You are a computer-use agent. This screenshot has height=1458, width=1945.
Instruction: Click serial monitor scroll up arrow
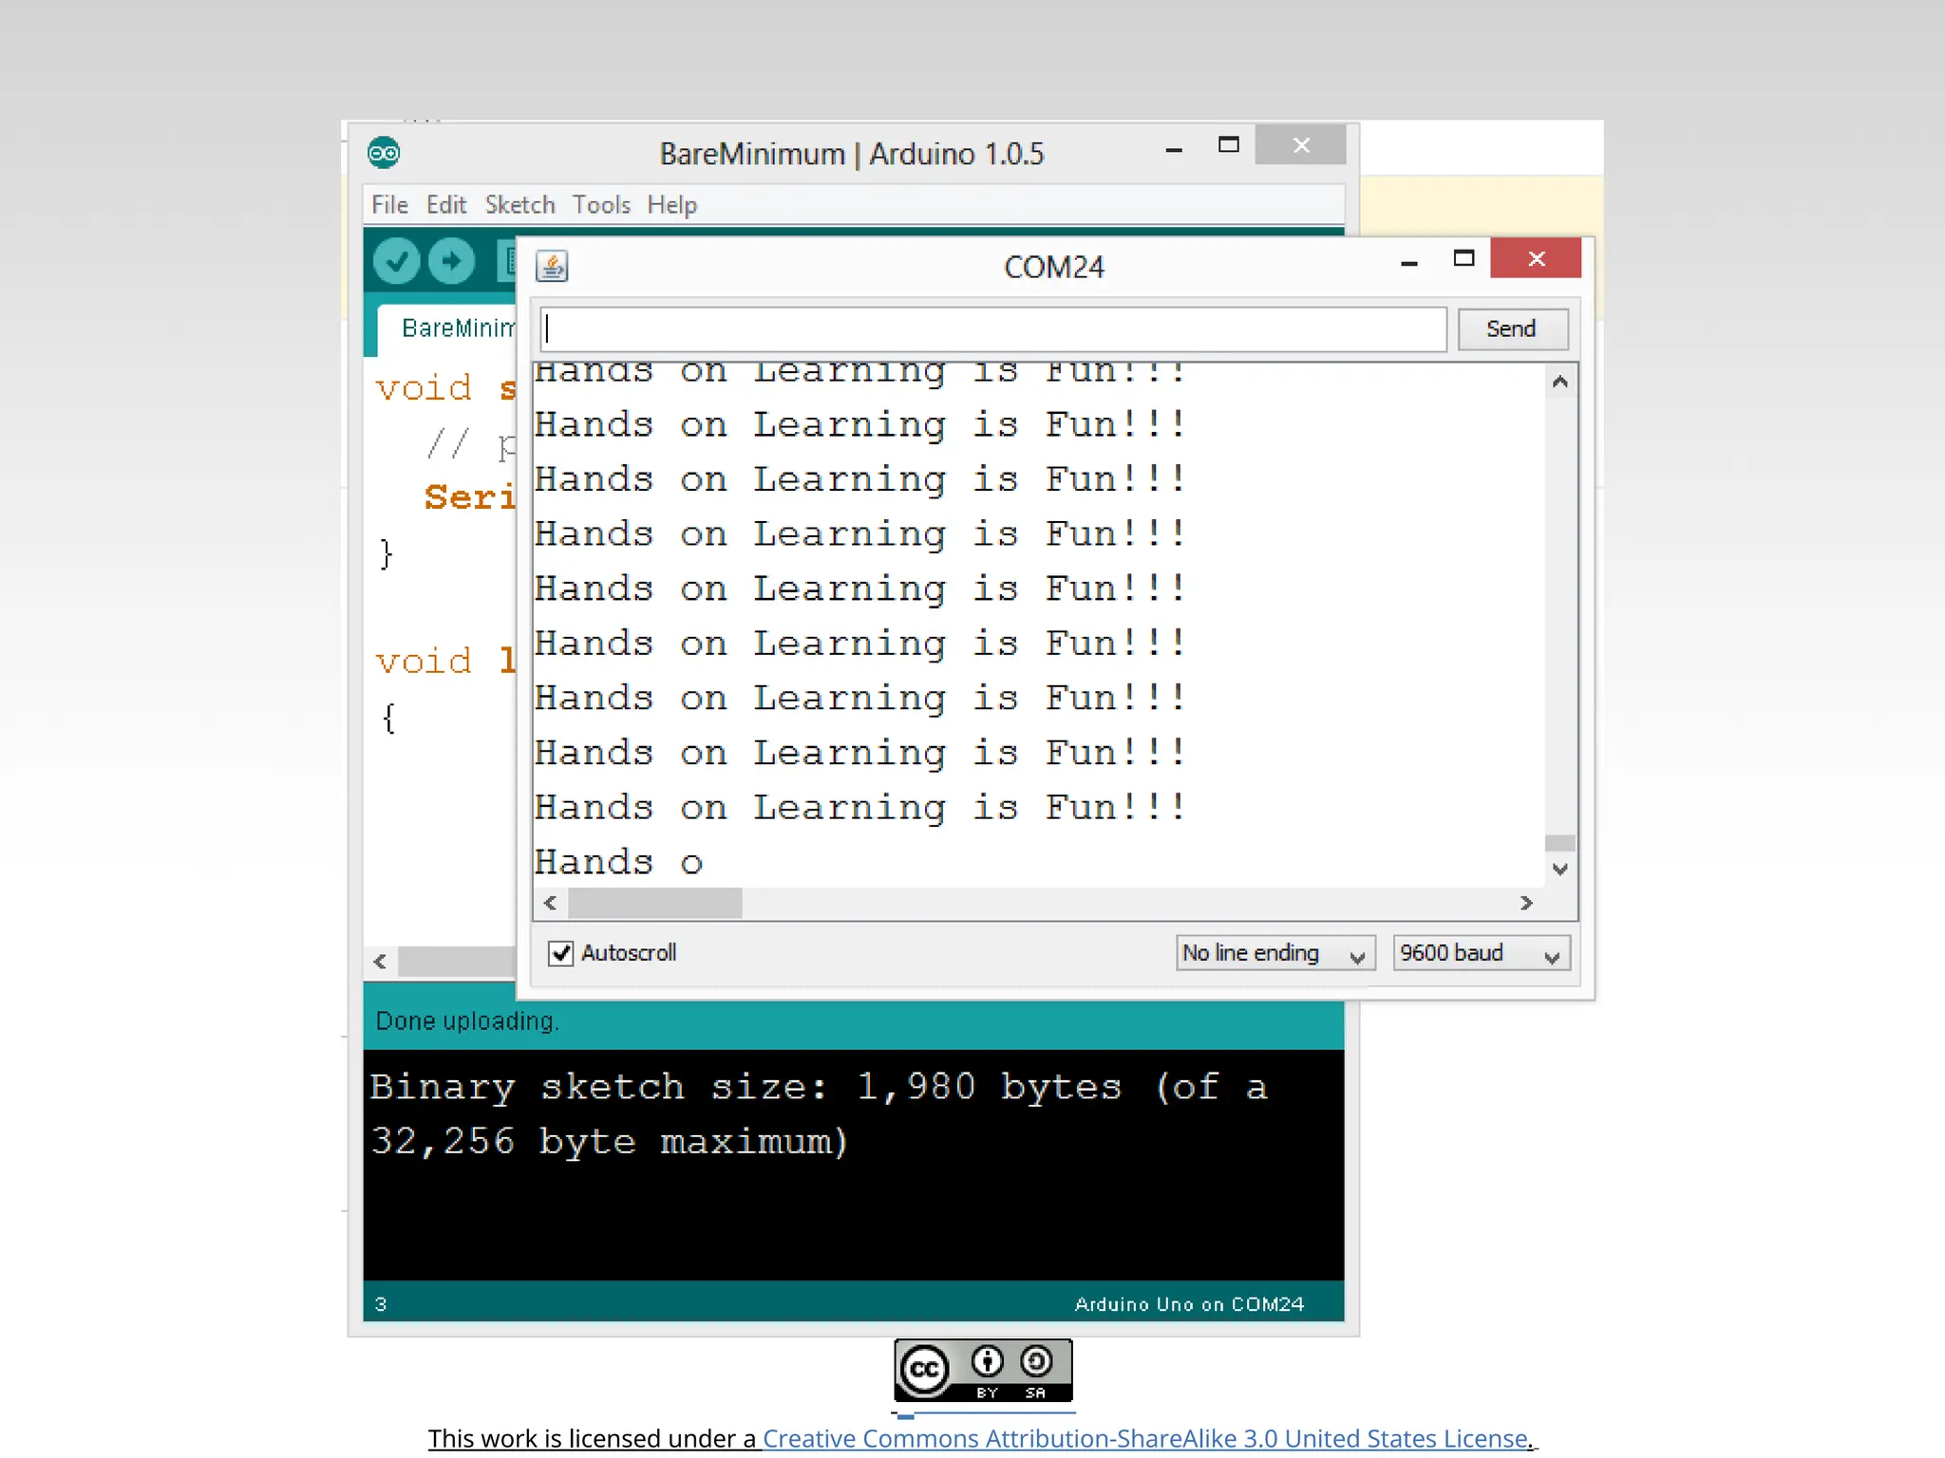point(1559,383)
